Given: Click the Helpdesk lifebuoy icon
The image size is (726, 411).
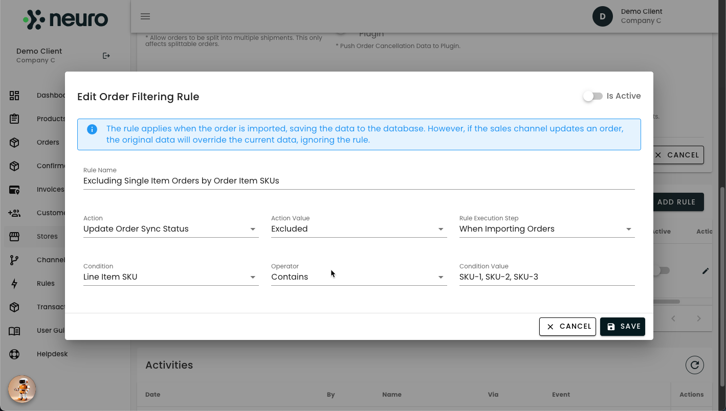Looking at the screenshot, I should coord(14,354).
